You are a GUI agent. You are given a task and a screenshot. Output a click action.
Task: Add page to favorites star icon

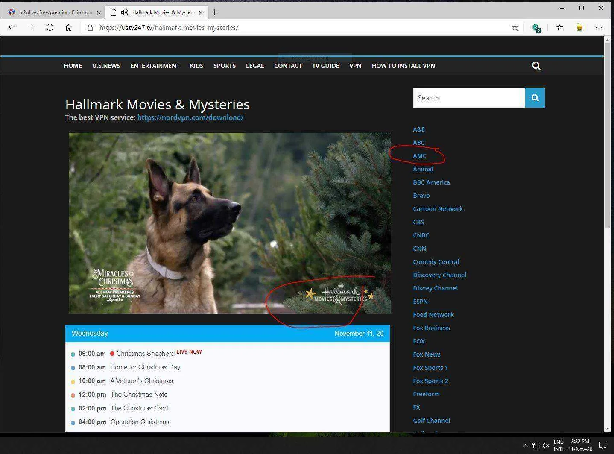pos(515,27)
